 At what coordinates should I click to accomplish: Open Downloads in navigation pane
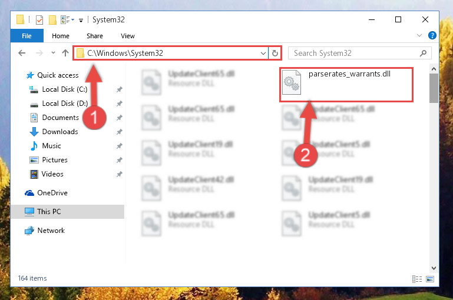pos(60,132)
